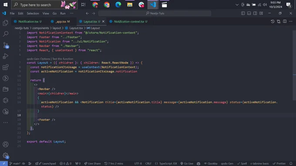
Task: Switch to Notification-context.tsx tab
Action: 128,22
